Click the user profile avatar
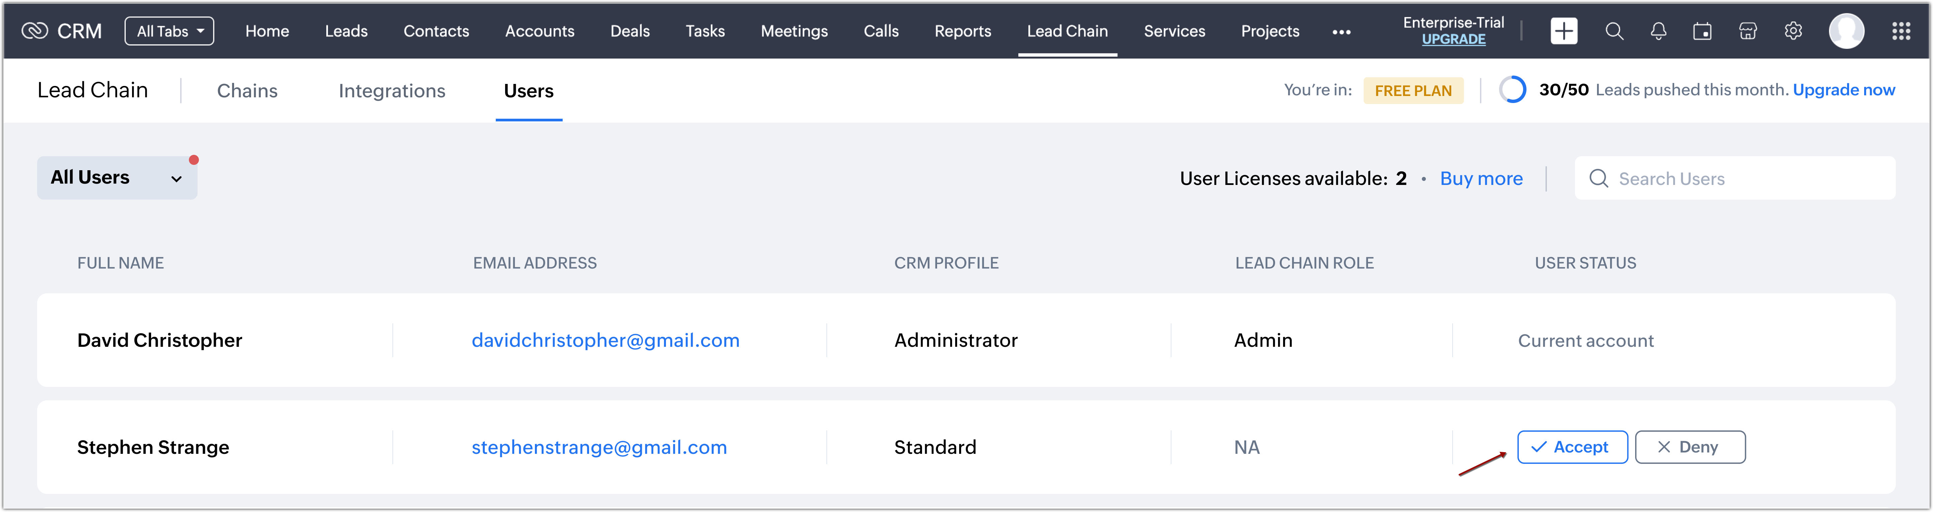Image resolution: width=1933 pixels, height=512 pixels. tap(1847, 31)
